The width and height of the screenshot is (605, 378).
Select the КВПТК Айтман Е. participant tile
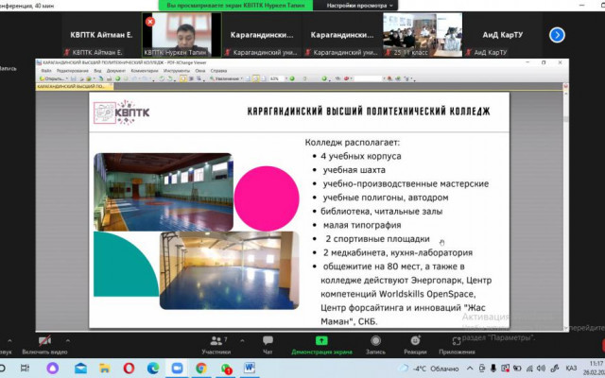point(101,35)
